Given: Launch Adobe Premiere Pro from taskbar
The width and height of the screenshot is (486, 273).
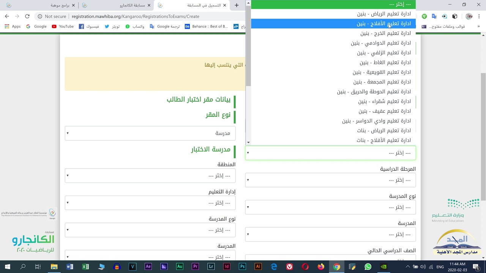Looking at the screenshot, I should click(x=195, y=267).
